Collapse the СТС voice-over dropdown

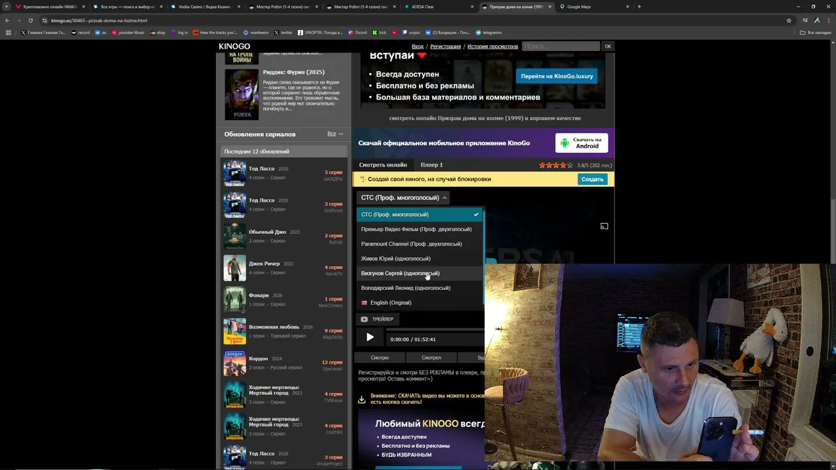tap(404, 198)
